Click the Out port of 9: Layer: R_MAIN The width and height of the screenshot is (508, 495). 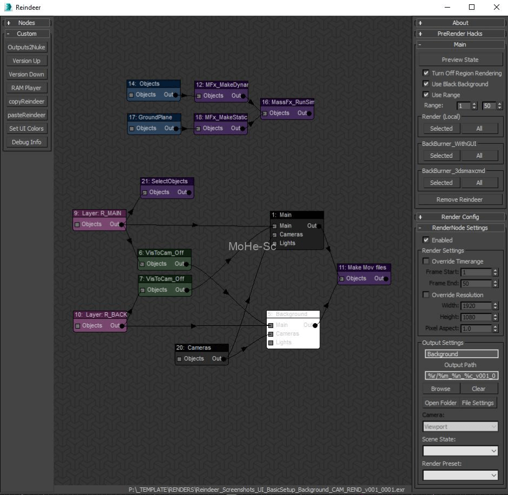123,224
